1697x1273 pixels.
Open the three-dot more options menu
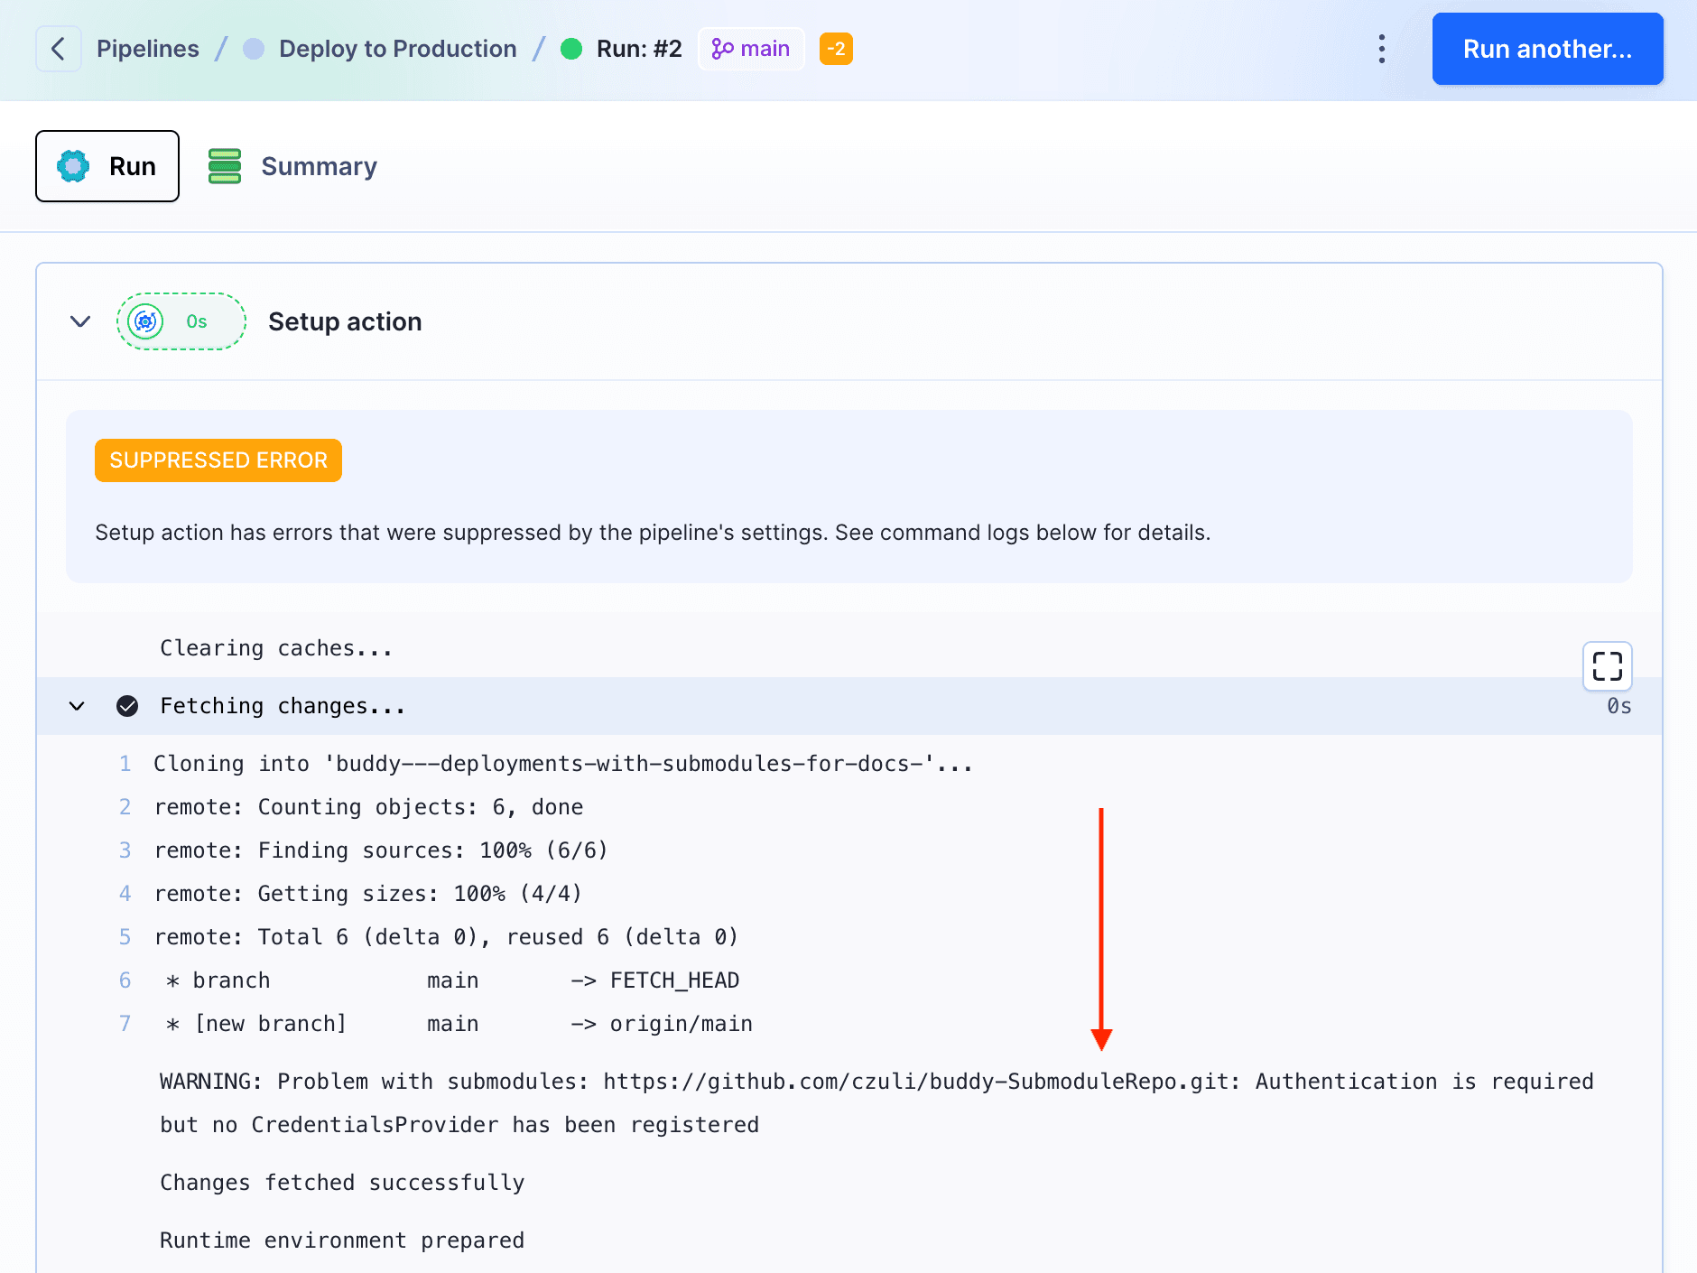(1381, 49)
